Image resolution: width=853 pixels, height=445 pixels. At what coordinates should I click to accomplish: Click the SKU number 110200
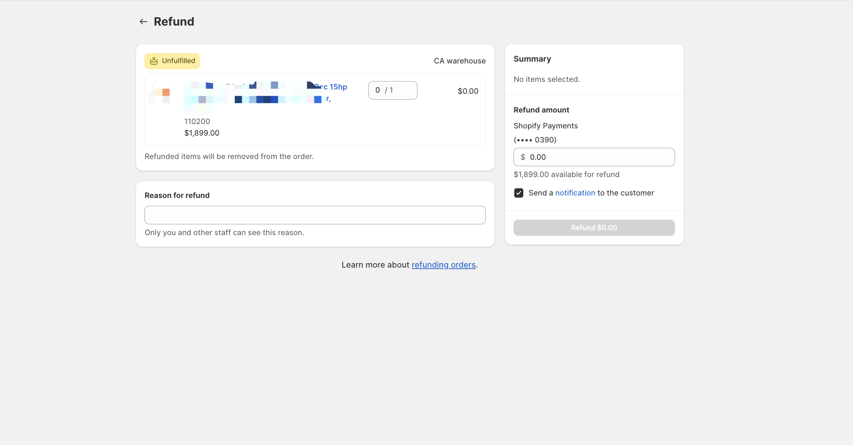(197, 122)
